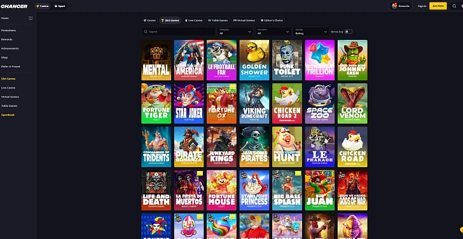Open the Bonanza Trillion game tile
The height and width of the screenshot is (239, 463).
(320, 60)
